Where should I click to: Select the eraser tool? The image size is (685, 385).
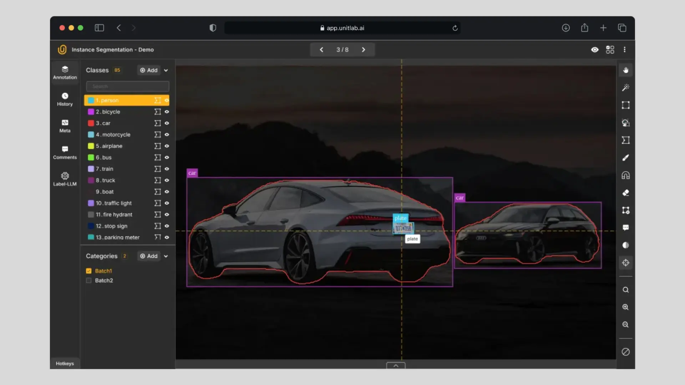pyautogui.click(x=625, y=193)
